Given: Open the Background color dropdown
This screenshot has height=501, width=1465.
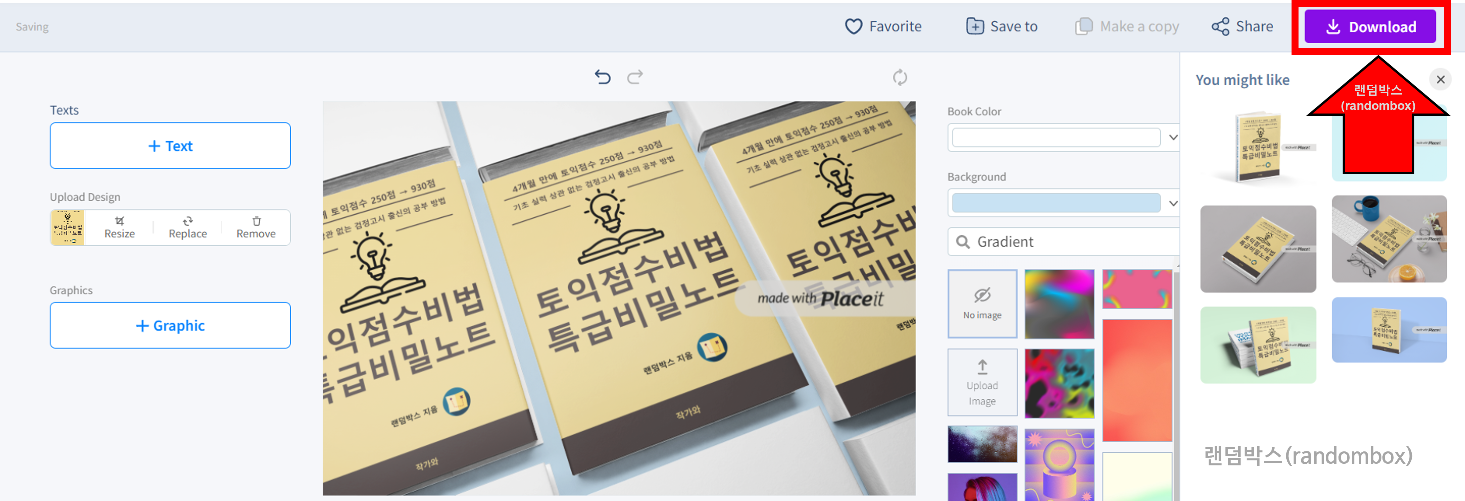Looking at the screenshot, I should pos(1173,202).
